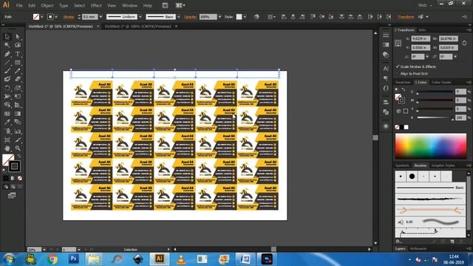
Task: Open the fill color dropdown in control bar
Action: [41, 17]
